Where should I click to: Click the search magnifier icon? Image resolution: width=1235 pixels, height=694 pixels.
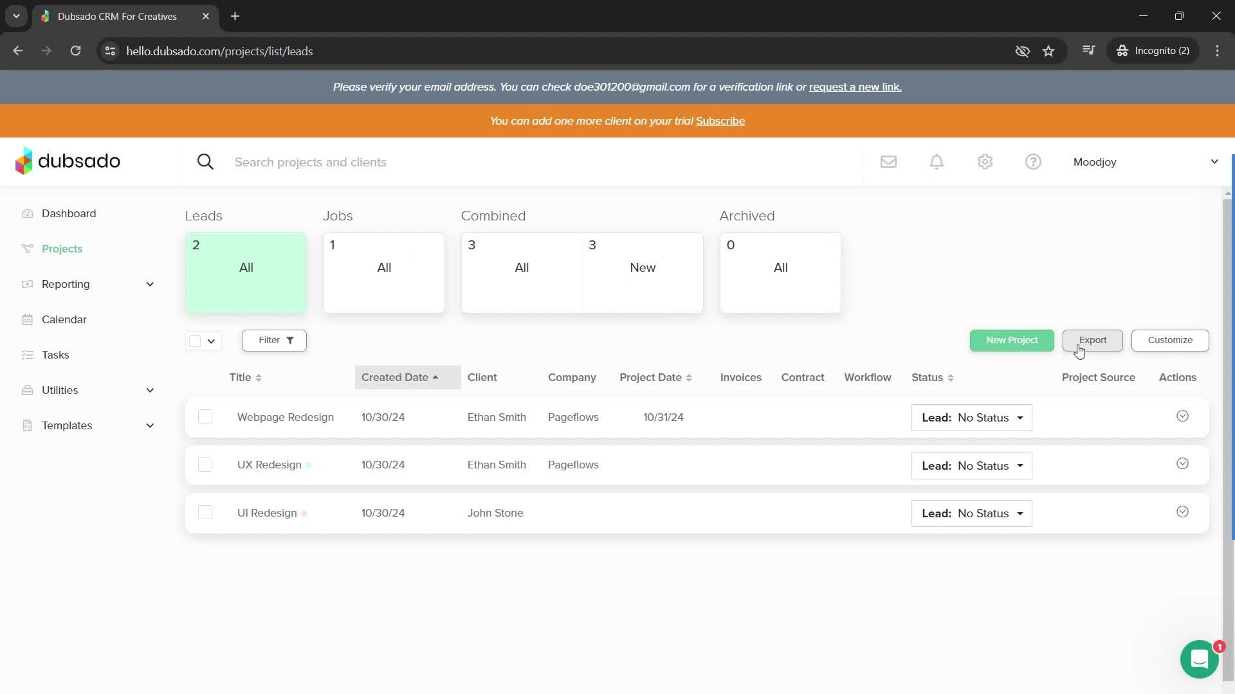[205, 162]
